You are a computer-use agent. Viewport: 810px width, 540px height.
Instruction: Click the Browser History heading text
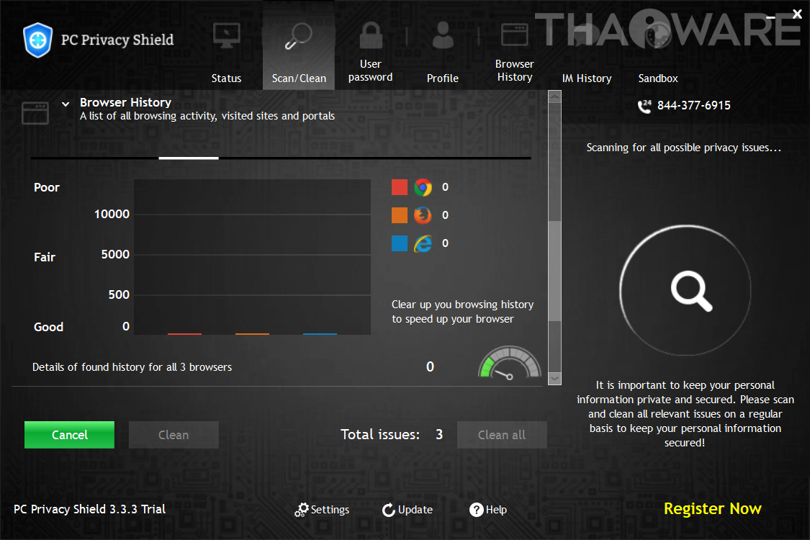(125, 102)
